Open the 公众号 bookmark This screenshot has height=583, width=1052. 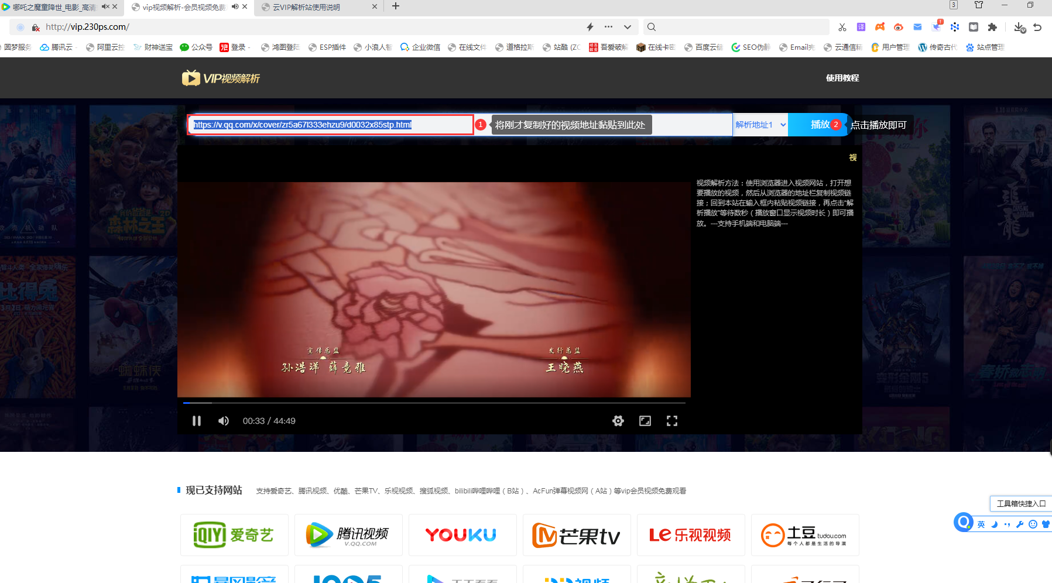click(x=196, y=47)
